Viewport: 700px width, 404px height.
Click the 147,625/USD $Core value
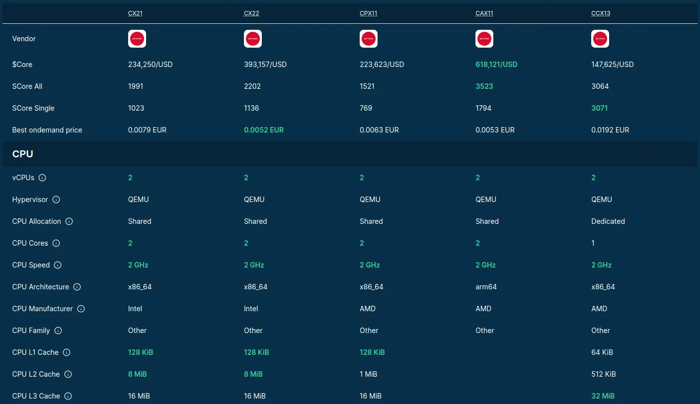pos(613,65)
